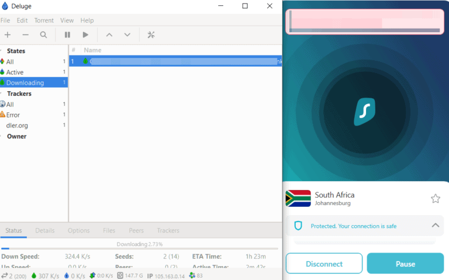Select the All states filter

[34, 61]
